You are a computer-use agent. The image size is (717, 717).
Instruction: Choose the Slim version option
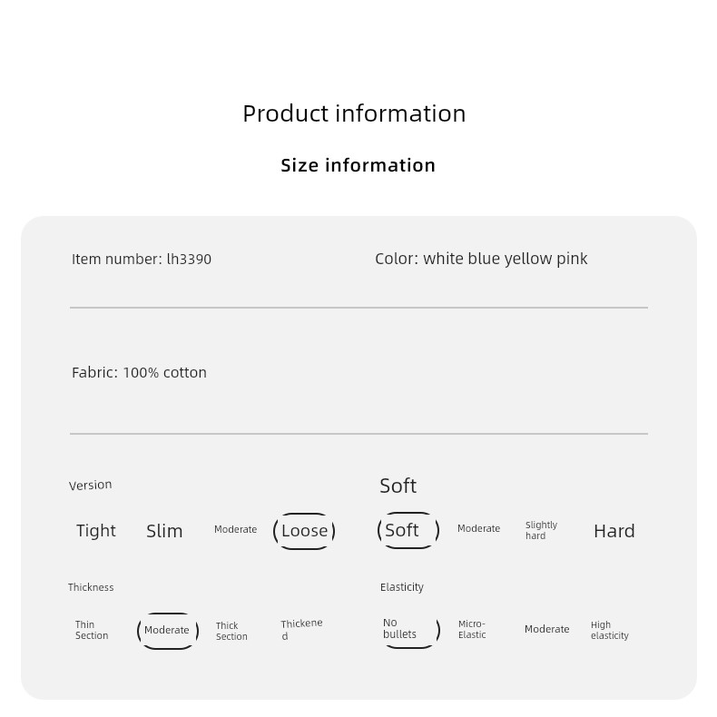point(164,531)
